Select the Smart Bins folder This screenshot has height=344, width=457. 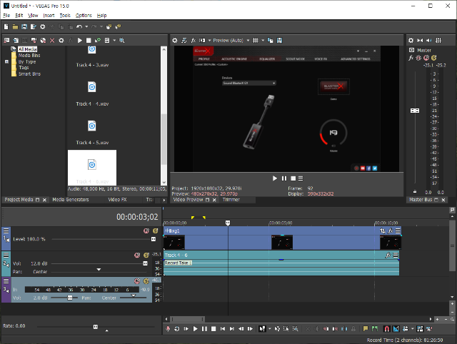coord(29,74)
